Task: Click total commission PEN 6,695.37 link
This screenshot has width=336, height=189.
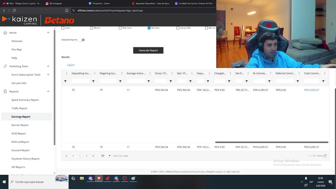Action: point(312,90)
